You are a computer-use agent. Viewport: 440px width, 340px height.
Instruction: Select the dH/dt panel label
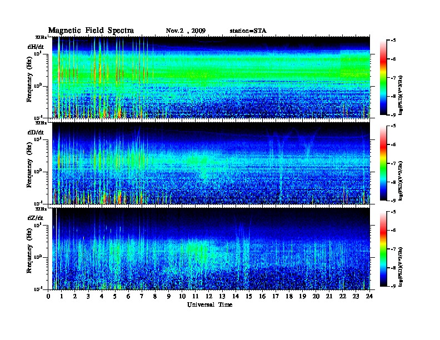click(x=36, y=47)
